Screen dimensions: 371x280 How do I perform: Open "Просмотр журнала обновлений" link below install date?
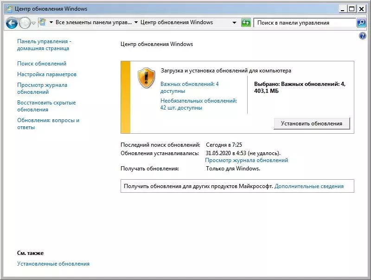(247, 160)
